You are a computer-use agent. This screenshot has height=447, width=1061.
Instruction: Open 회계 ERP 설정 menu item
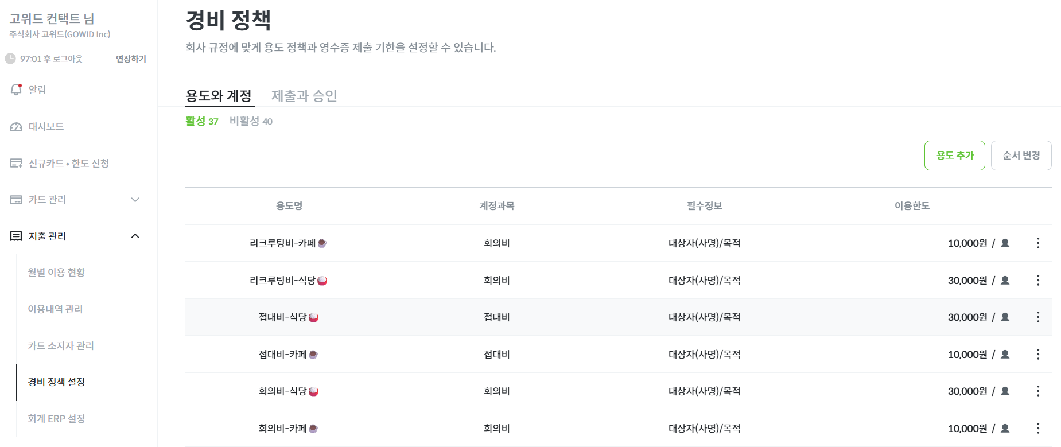(56, 419)
